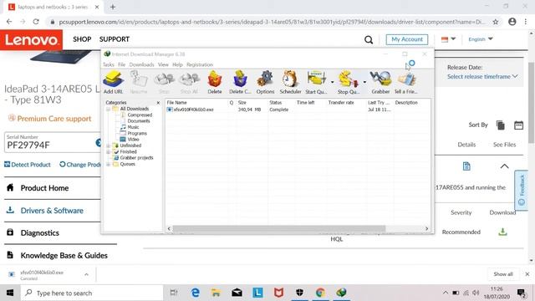Click Detect Product link
This screenshot has width=535, height=301.
click(28, 165)
